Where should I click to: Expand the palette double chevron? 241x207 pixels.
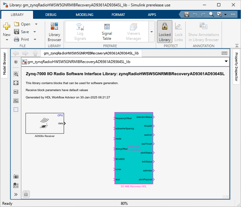16,194
